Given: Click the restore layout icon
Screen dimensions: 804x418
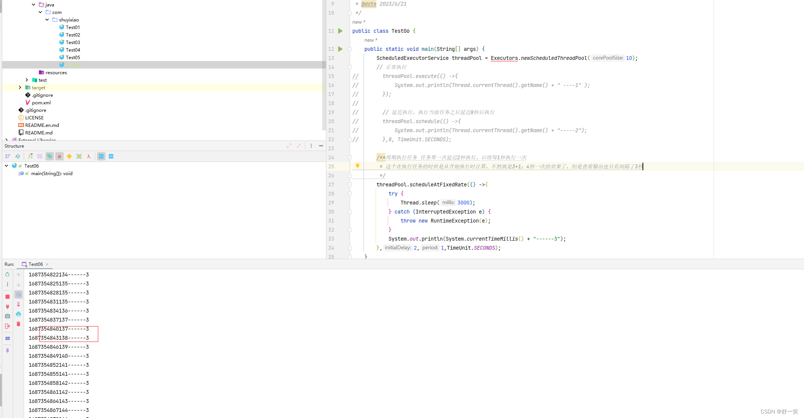Looking at the screenshot, I should pos(7,339).
